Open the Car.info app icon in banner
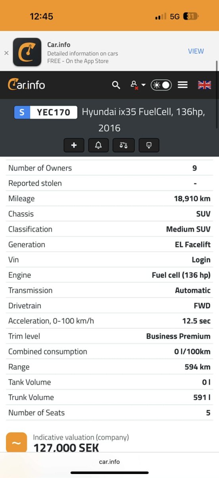Image resolution: width=219 pixels, height=478 pixels. coord(27,52)
